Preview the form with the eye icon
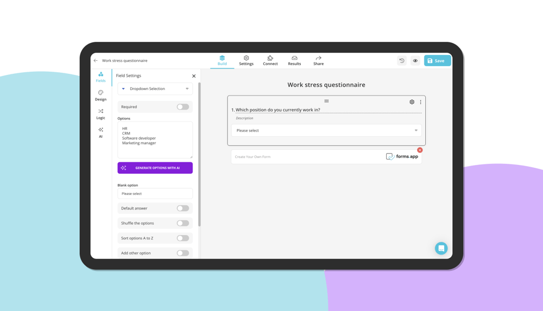Screen dimensions: 543x311 415,61
